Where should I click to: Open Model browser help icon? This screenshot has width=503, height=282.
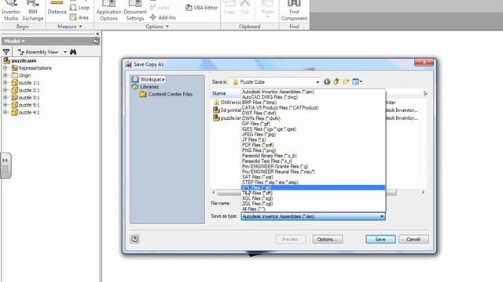(96, 41)
